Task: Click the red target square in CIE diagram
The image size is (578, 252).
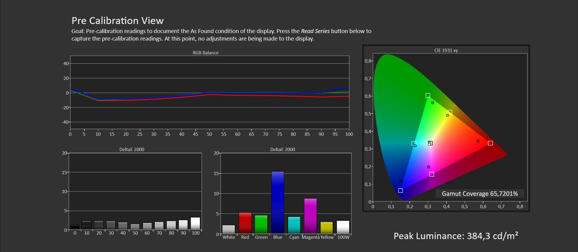Action: (490, 143)
